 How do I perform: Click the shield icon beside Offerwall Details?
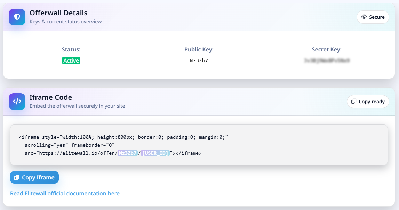click(x=17, y=17)
